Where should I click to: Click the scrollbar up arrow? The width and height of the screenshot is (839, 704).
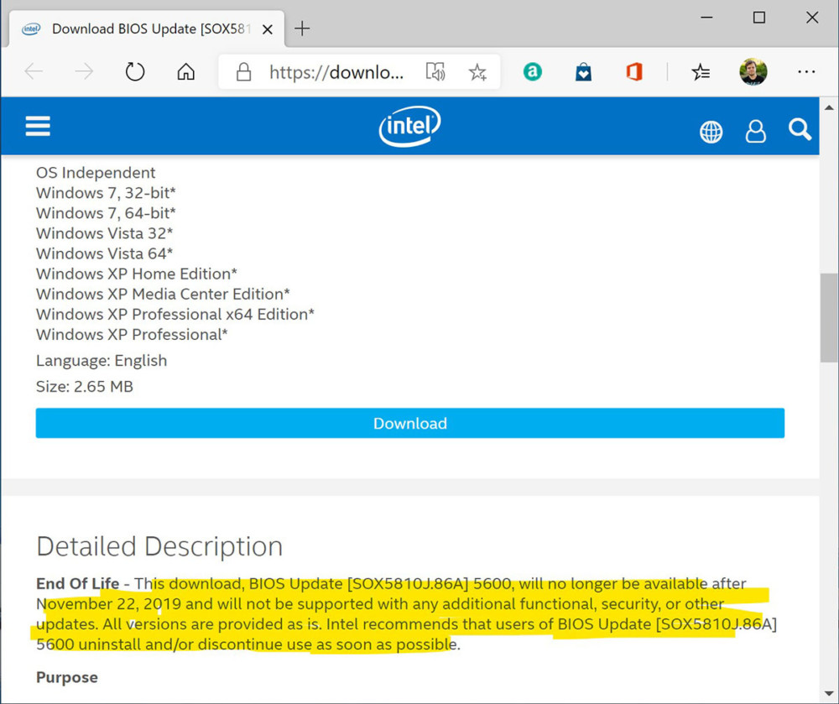pos(829,107)
